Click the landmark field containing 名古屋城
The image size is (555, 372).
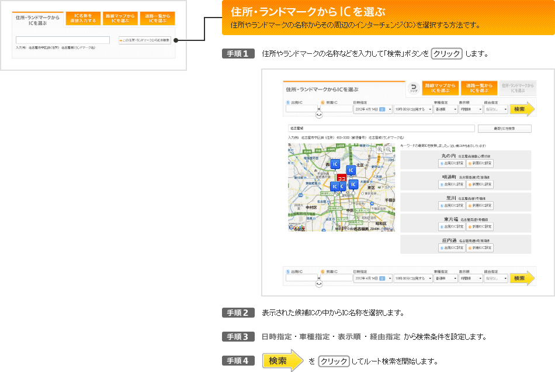pos(381,128)
